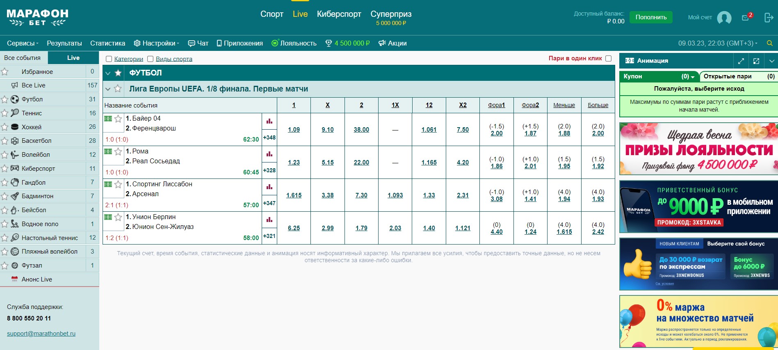The height and width of the screenshot is (350, 778).
Task: Open the Мой счет link
Action: click(x=700, y=17)
